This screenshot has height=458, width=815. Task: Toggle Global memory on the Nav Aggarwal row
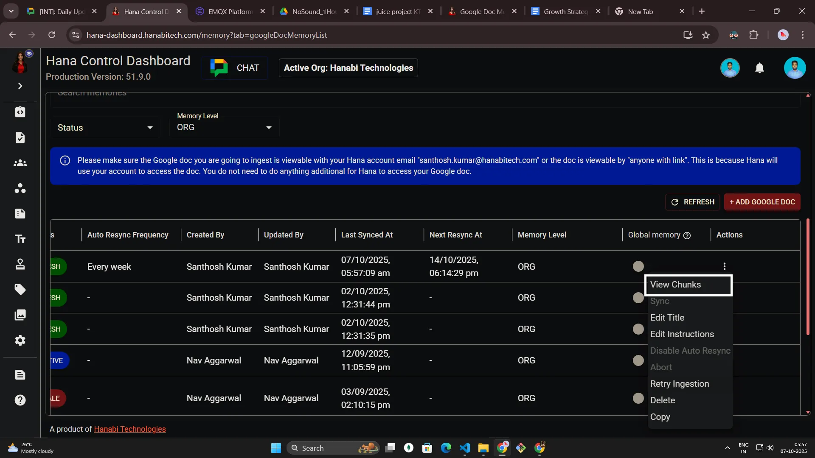638,360
